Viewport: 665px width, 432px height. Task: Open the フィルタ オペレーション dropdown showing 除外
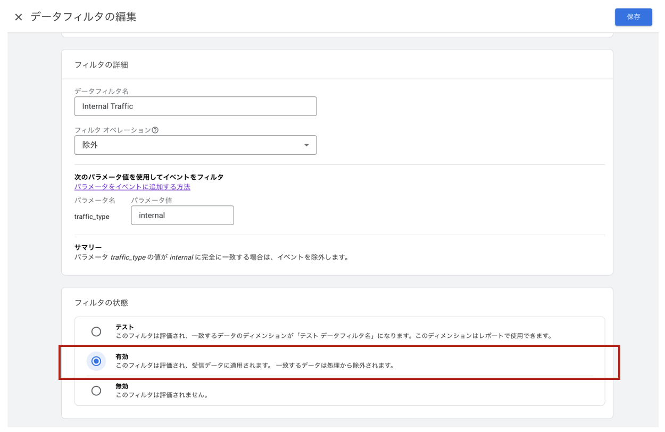(195, 145)
